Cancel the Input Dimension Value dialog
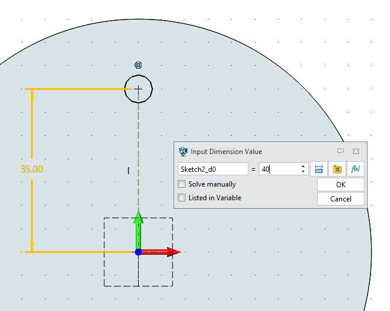This screenshot has height=311, width=390. click(340, 199)
